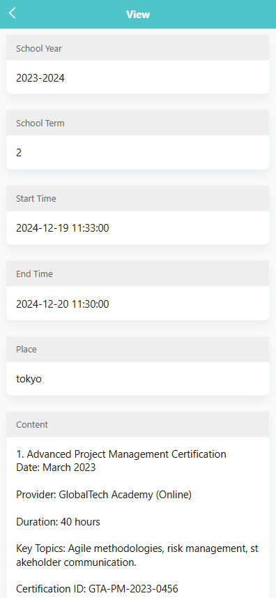Click the end time 2024-12-20 11:30:00
Viewport: 276px width, 598px height.
[x=63, y=304]
